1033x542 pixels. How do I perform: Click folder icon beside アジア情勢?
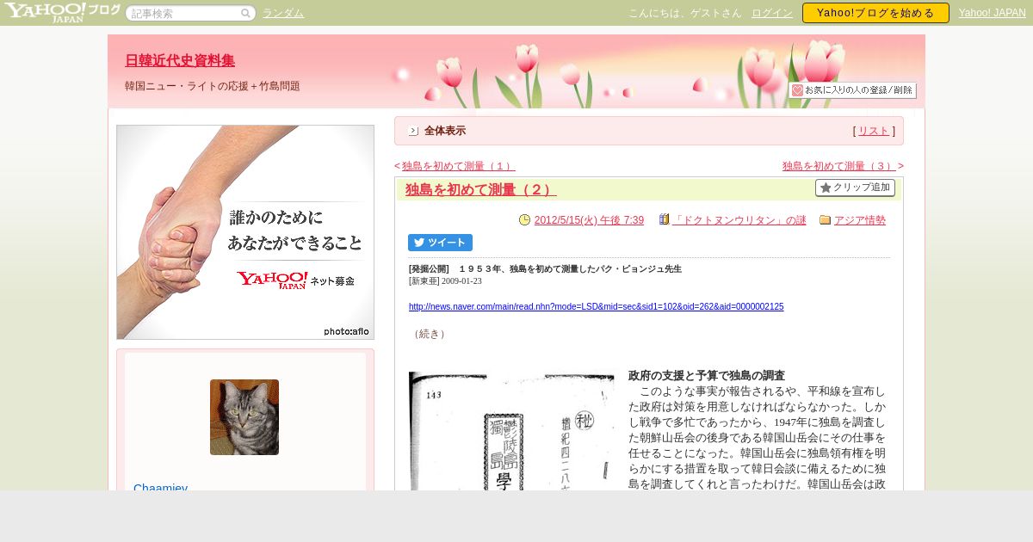point(826,220)
